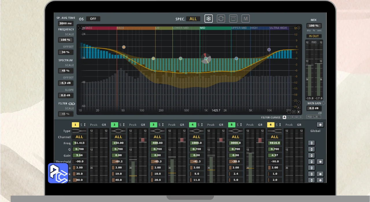This screenshot has width=370, height=202.
Task: Select filter curves A view
Action: click(x=284, y=117)
